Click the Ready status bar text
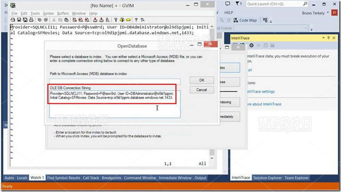 point(7,186)
